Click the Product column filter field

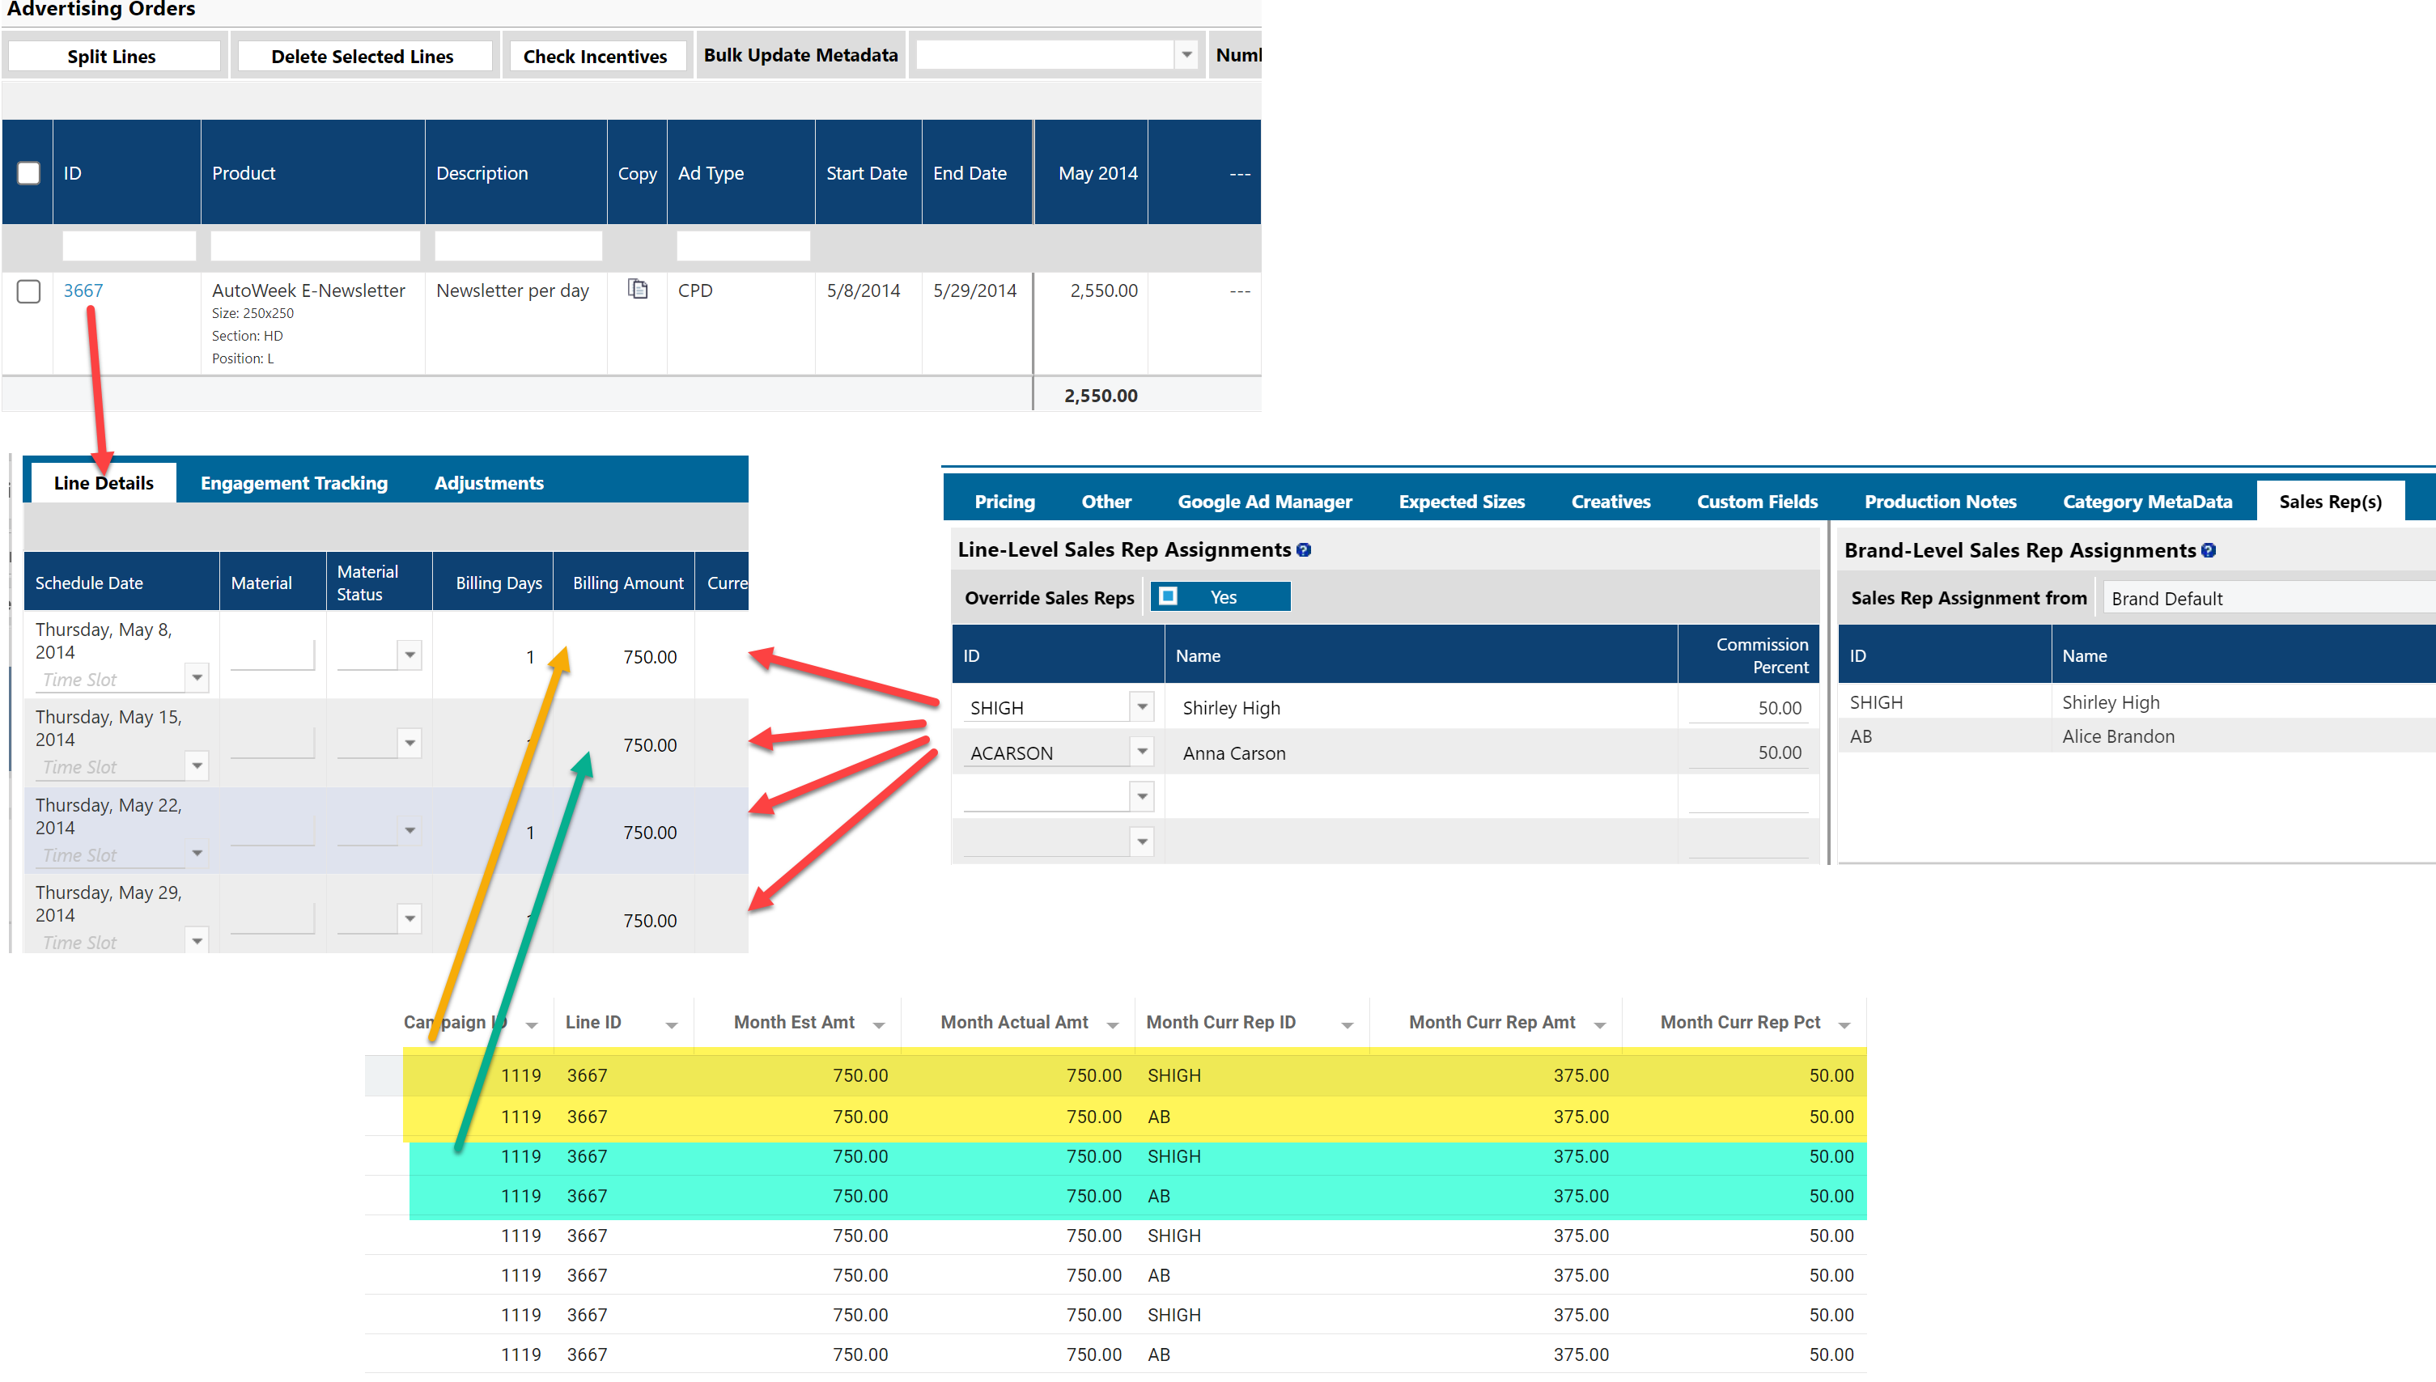pyautogui.click(x=315, y=246)
